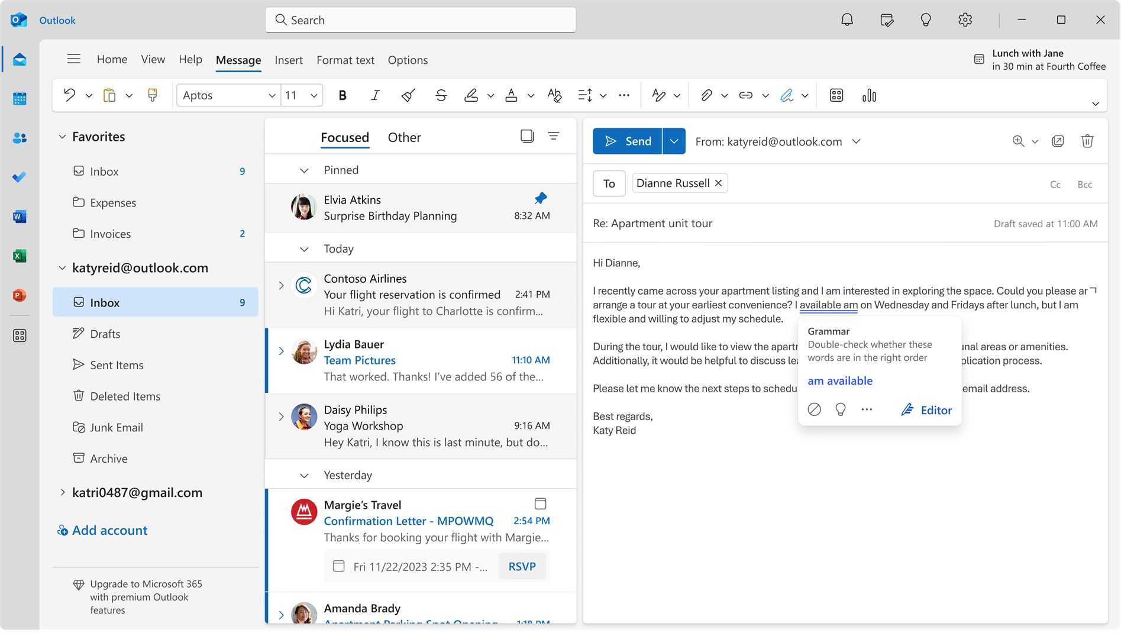Click the undo icon
The image size is (1121, 639).
(x=68, y=95)
